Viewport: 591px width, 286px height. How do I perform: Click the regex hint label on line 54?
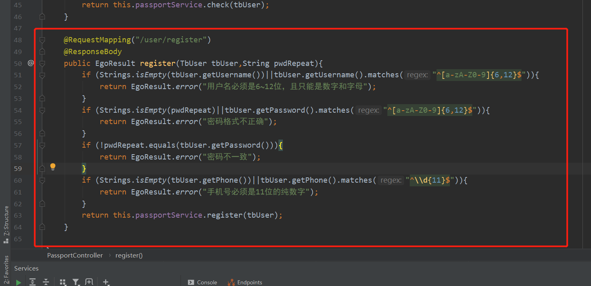(368, 110)
